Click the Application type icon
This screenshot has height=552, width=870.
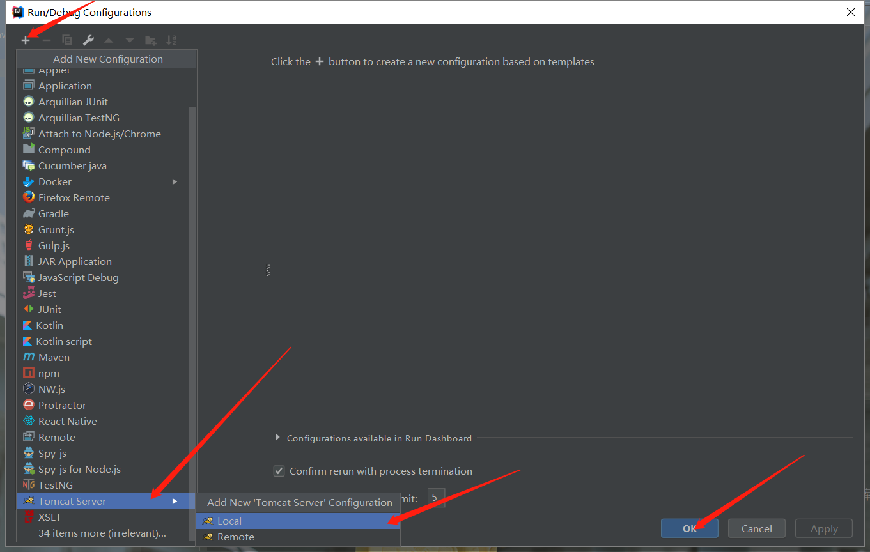(x=28, y=86)
